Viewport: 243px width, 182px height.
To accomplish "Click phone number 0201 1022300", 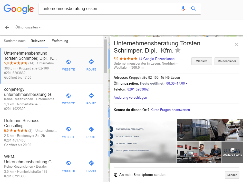I will point(15,109).
